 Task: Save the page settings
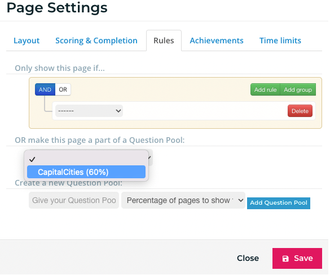[297, 258]
